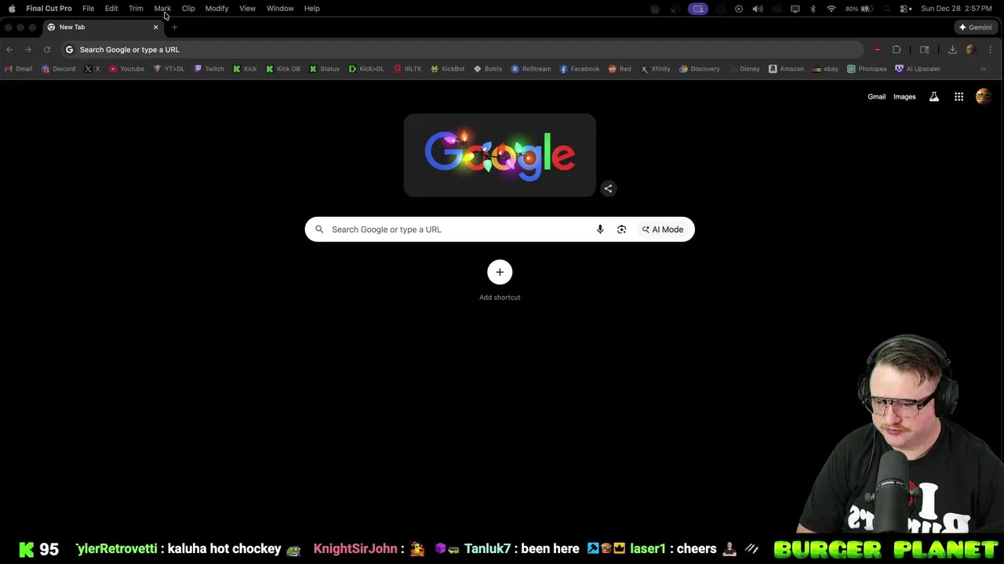The width and height of the screenshot is (1004, 564).
Task: Open the AI Upscaler bookmark
Action: pos(918,69)
